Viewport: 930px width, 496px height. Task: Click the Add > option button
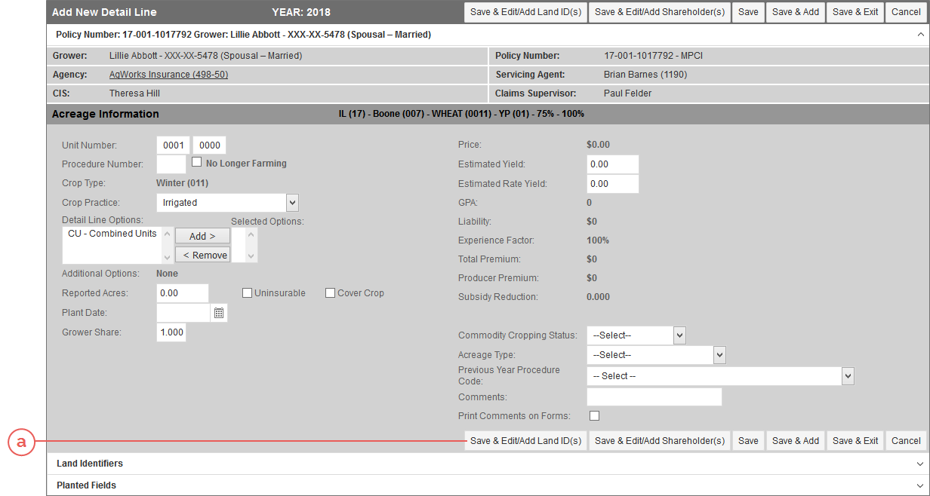point(202,235)
